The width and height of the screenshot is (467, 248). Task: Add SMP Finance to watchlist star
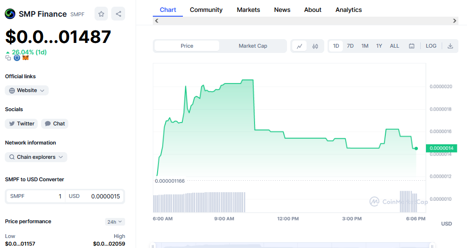101,14
